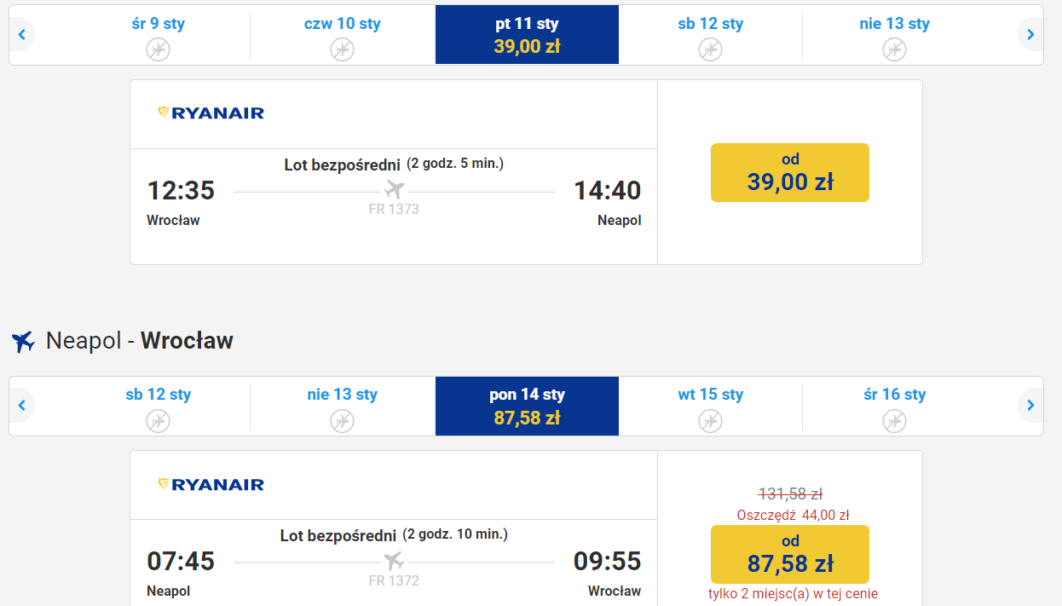Click flight number FR 1373 on the route line
The height and width of the screenshot is (606, 1062).
tap(394, 209)
